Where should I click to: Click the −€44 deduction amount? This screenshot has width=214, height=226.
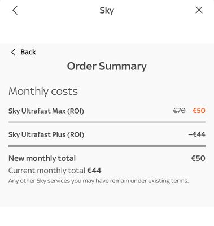click(196, 134)
